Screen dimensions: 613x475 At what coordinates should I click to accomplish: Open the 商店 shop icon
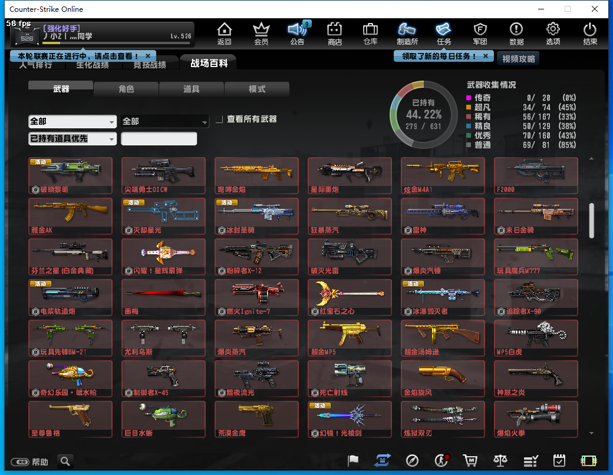(x=335, y=34)
